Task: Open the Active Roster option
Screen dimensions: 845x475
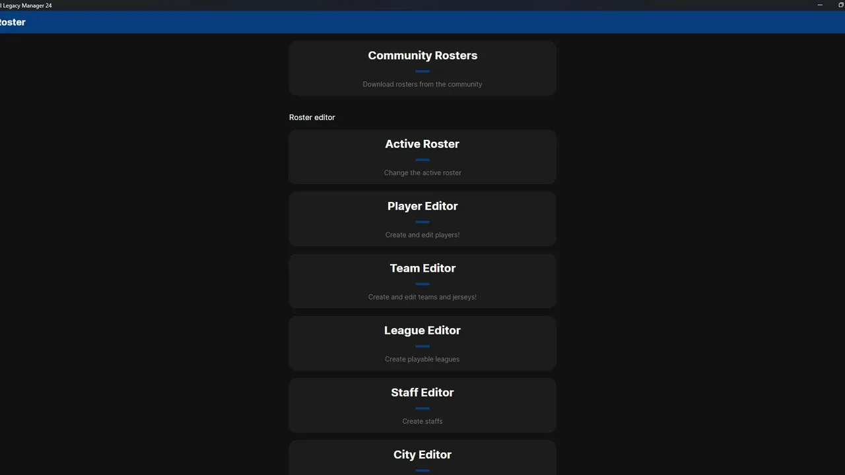Action: pos(422,144)
